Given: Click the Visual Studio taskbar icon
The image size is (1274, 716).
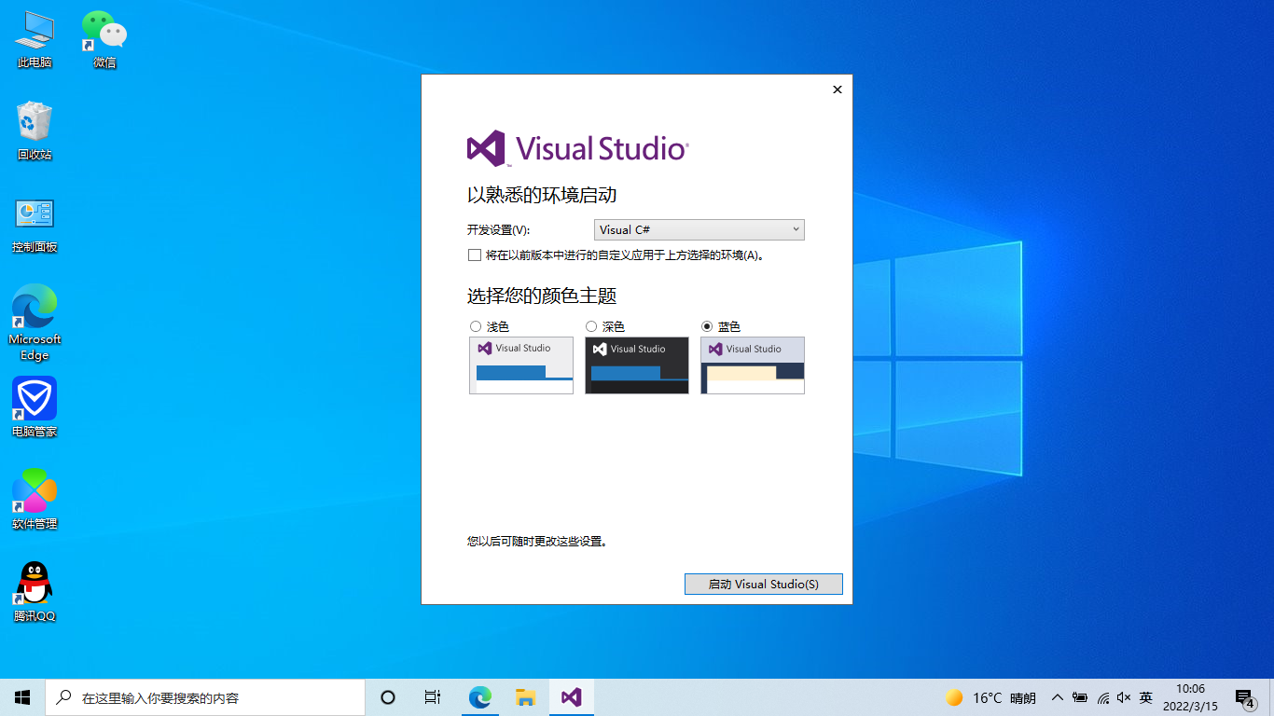Looking at the screenshot, I should 572,697.
